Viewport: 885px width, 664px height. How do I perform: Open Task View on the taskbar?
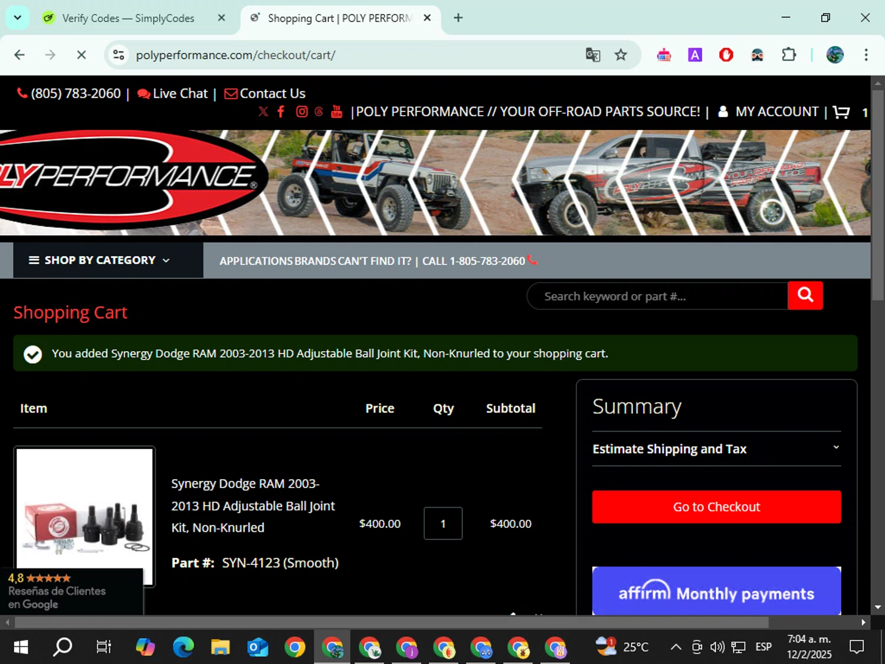[x=103, y=647]
